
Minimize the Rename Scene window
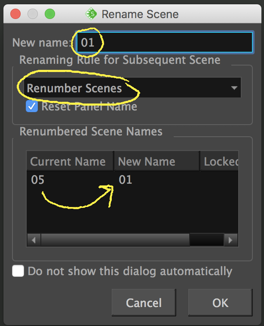click(33, 14)
